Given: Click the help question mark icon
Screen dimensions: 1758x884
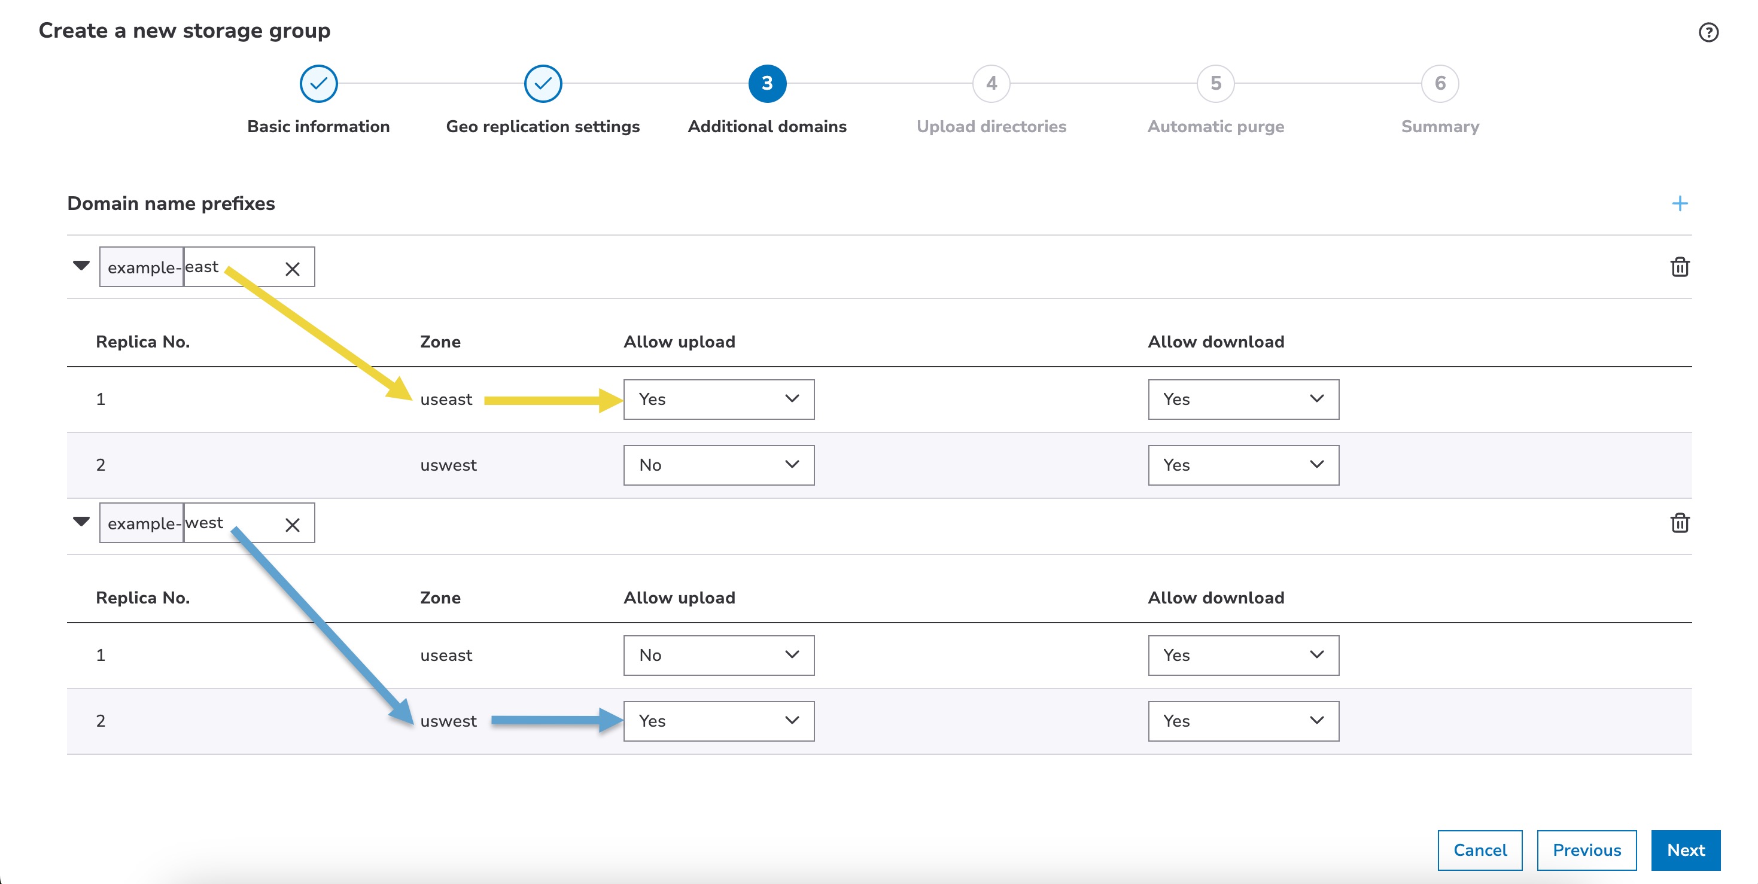Looking at the screenshot, I should (1708, 32).
